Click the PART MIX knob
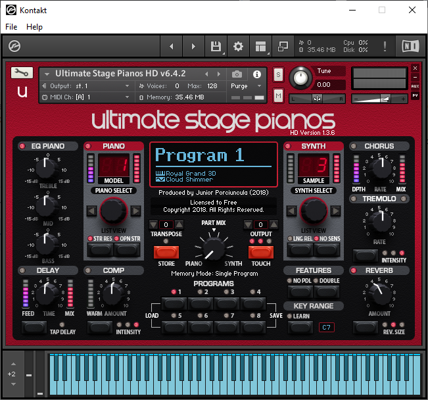Viewport: 428px width, 400px height. coord(214,249)
